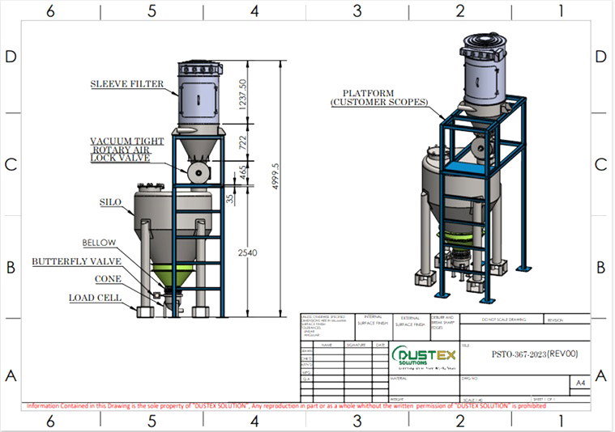Select the BELLOW label
Image resolution: width=615 pixels, height=432 pixels.
pos(99,243)
